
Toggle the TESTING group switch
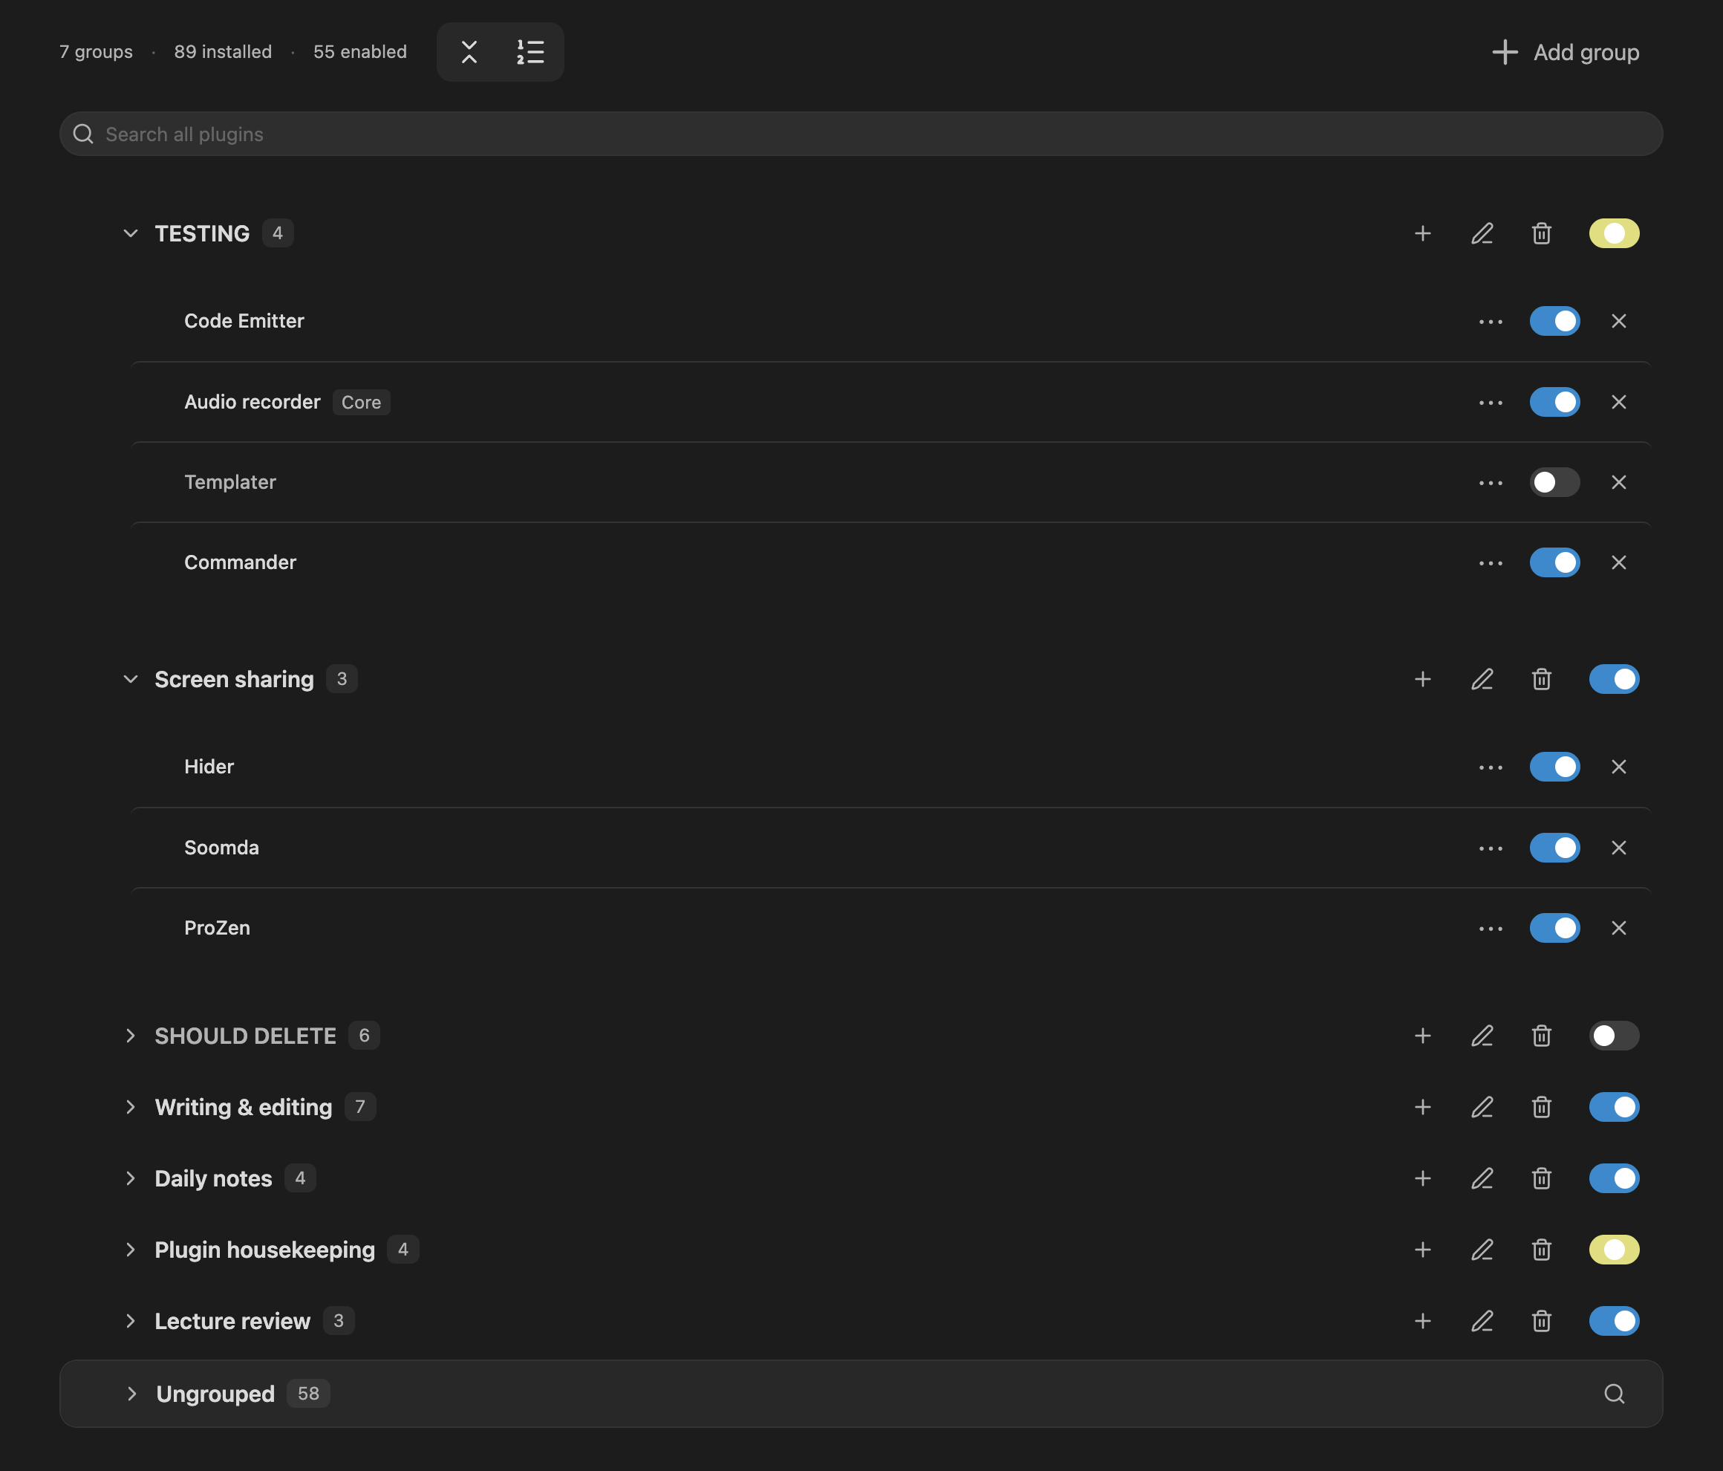point(1613,233)
